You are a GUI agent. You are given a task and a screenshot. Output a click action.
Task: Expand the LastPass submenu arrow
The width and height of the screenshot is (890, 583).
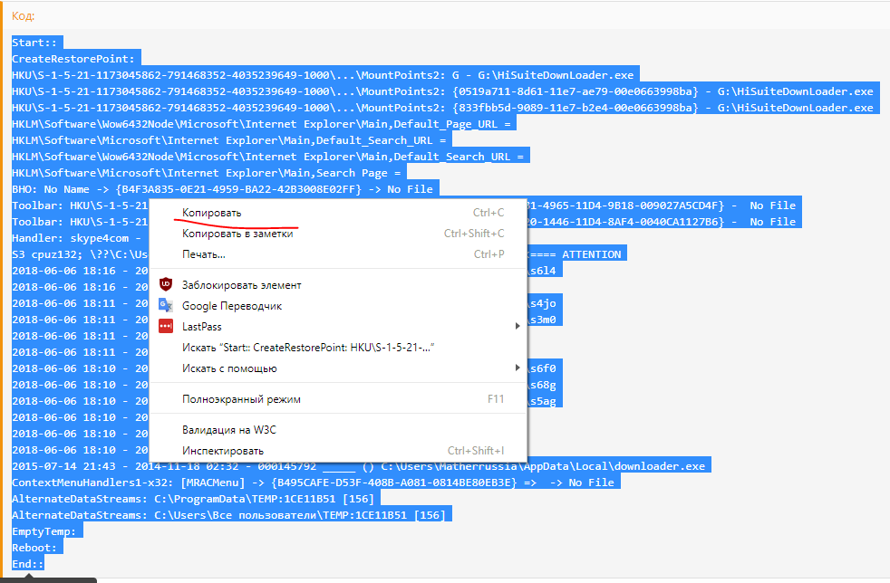(518, 327)
